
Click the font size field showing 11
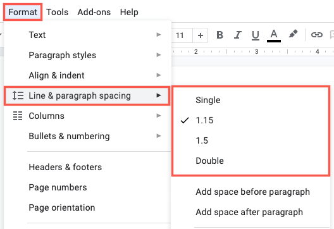click(x=182, y=35)
